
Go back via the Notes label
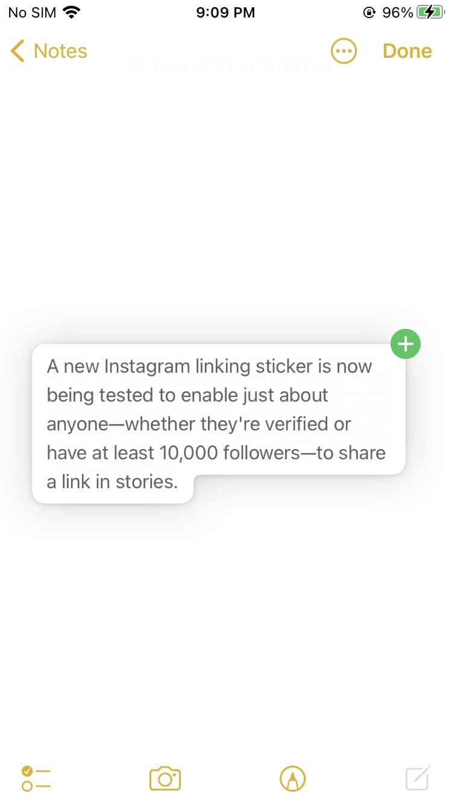[60, 51]
